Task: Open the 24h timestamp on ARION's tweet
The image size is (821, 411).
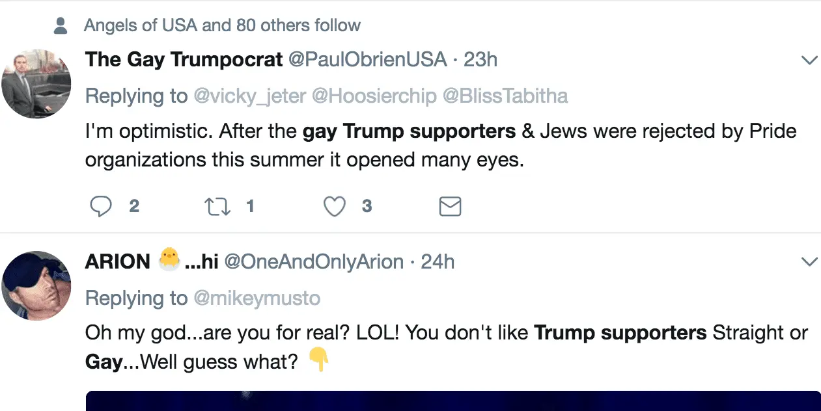Action: (x=438, y=262)
